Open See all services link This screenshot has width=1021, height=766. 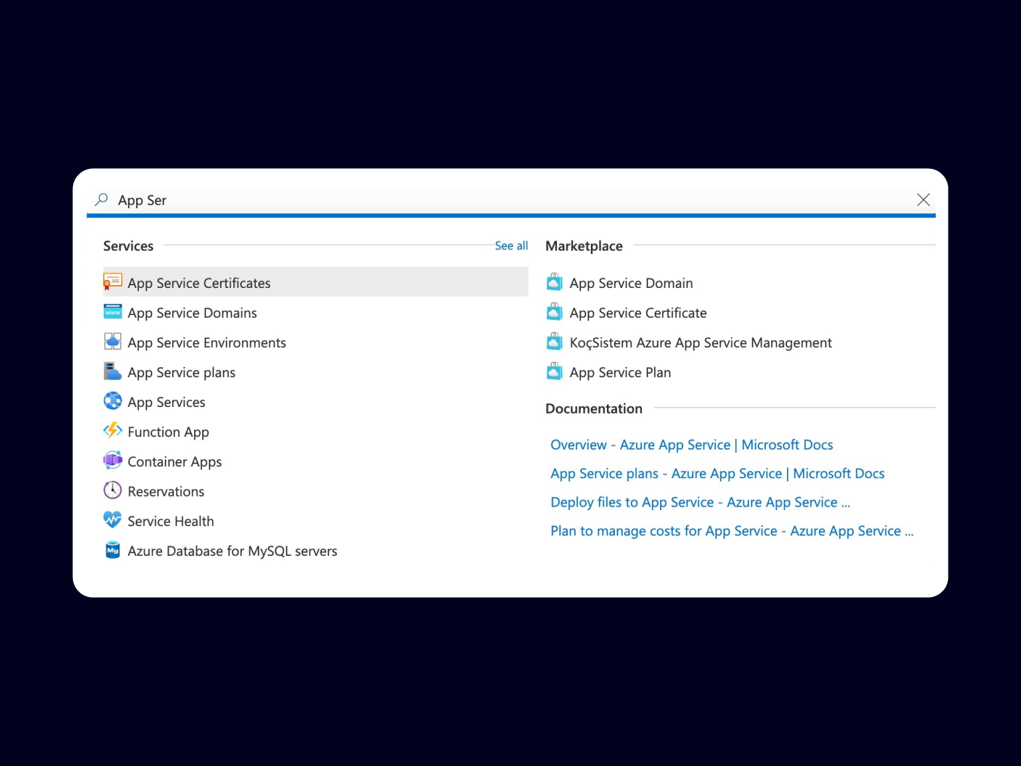click(511, 246)
